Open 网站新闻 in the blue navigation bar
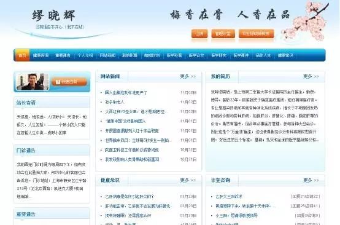Viewport: 340px width, 225px height. point(107,55)
